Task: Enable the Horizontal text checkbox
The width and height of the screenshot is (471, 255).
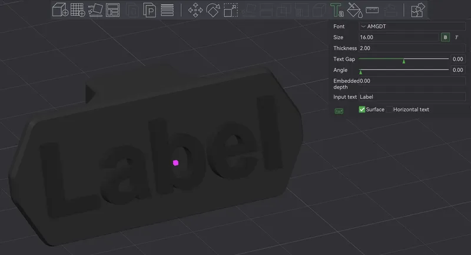Action: (x=389, y=110)
